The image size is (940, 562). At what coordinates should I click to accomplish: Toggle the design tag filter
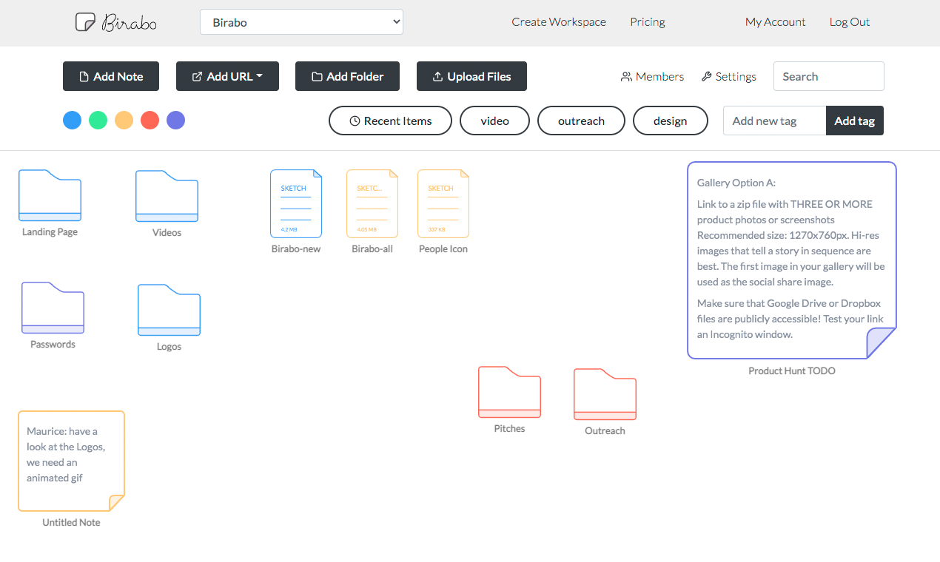671,121
